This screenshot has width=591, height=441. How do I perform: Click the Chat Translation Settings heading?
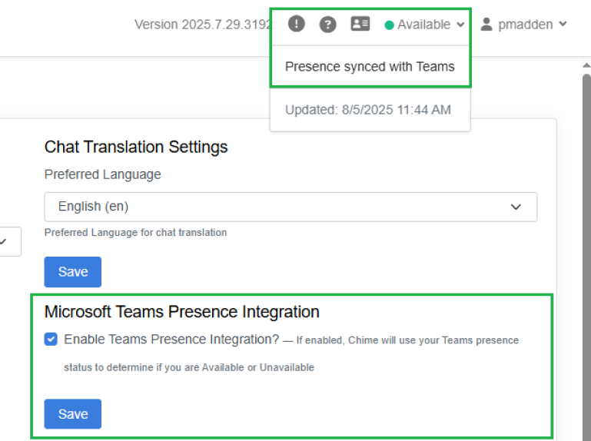coord(136,147)
